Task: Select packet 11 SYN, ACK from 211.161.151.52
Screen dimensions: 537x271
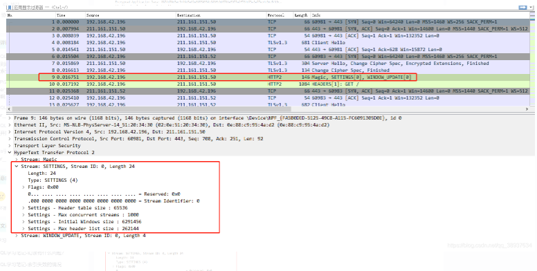Action: (x=268, y=91)
